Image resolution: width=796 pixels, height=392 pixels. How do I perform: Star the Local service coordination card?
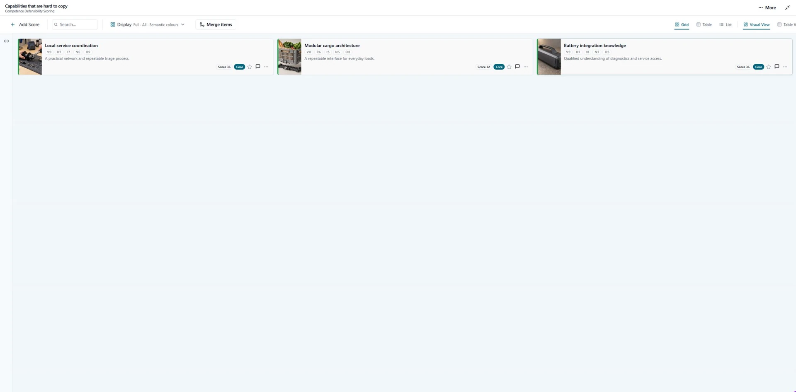[x=250, y=67]
